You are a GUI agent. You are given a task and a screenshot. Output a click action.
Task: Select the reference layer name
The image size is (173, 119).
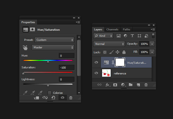[x=120, y=74]
